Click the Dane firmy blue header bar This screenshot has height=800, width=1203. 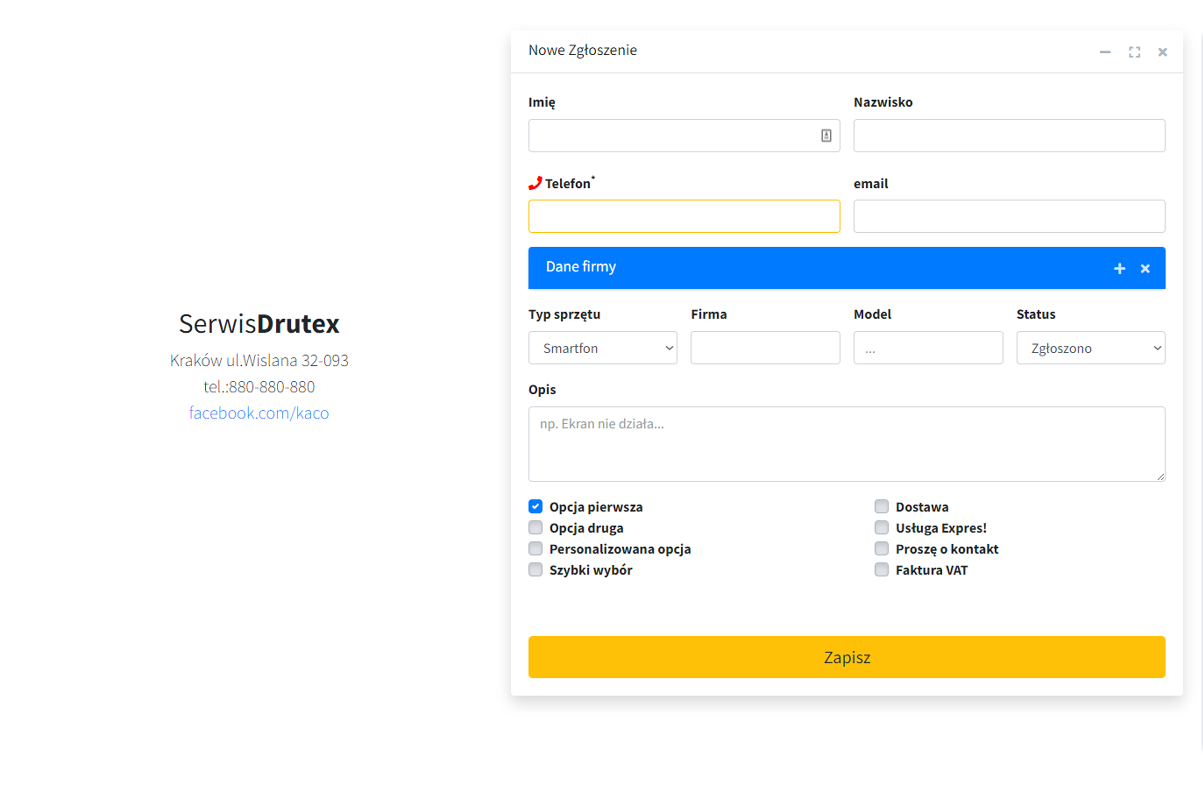point(816,268)
